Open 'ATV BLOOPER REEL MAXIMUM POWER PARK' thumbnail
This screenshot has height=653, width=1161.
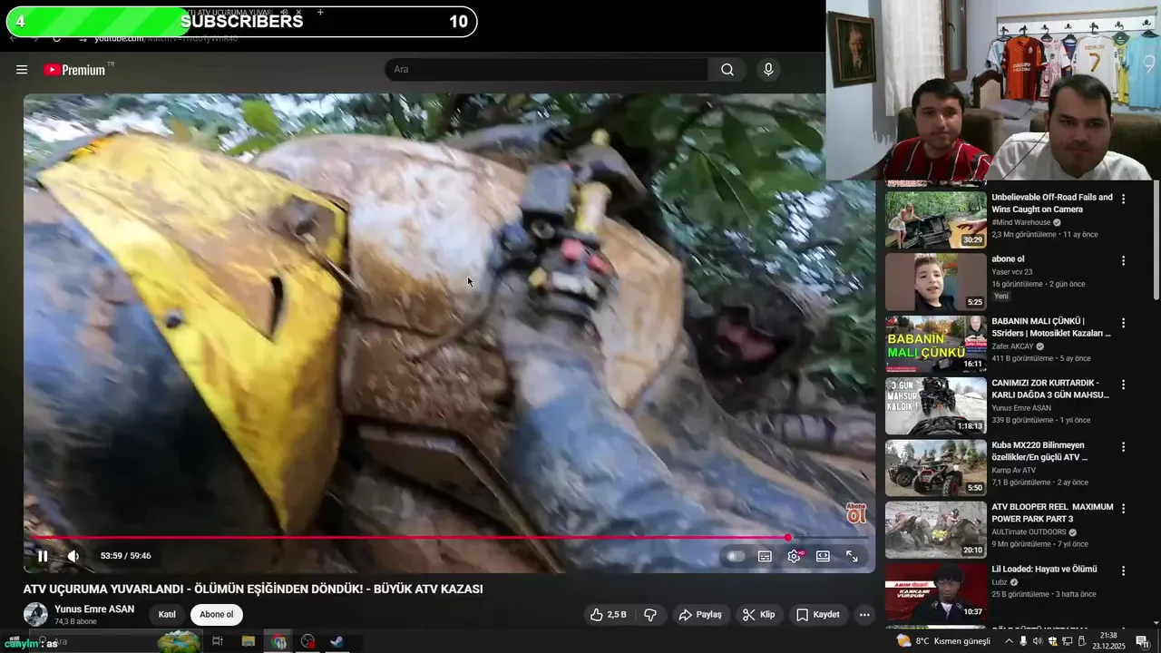935,530
